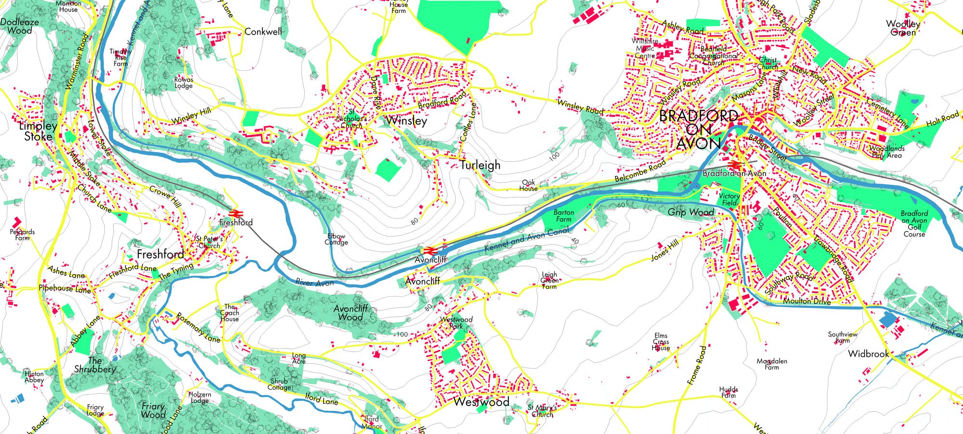Click the Westwood village label
963x434 pixels.
coord(481,402)
